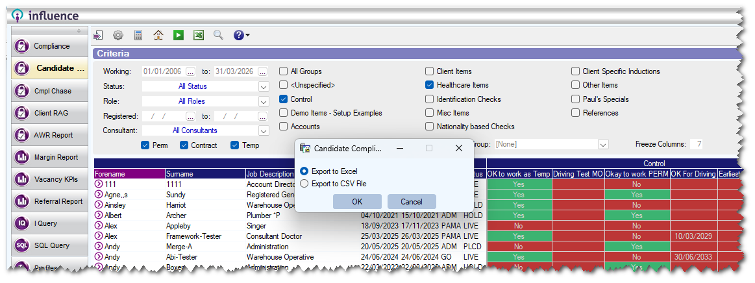Open the Consultant dropdown
Screen dimensions: 755x283
(264, 130)
